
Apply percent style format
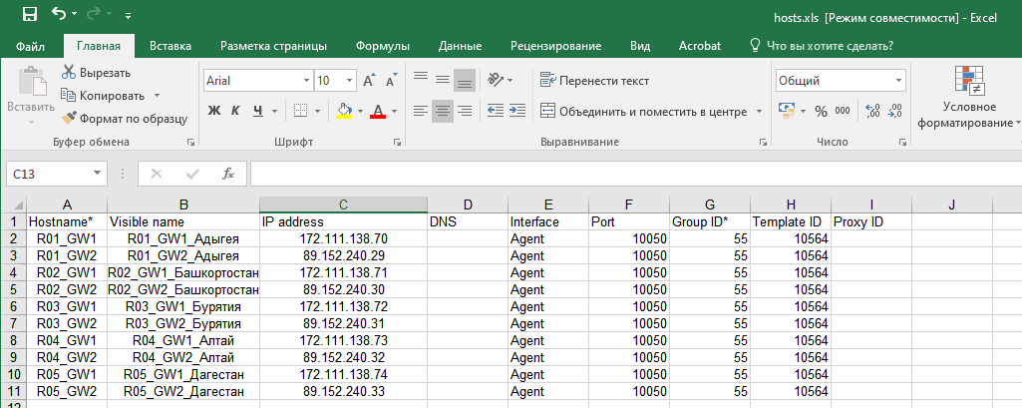click(x=821, y=112)
